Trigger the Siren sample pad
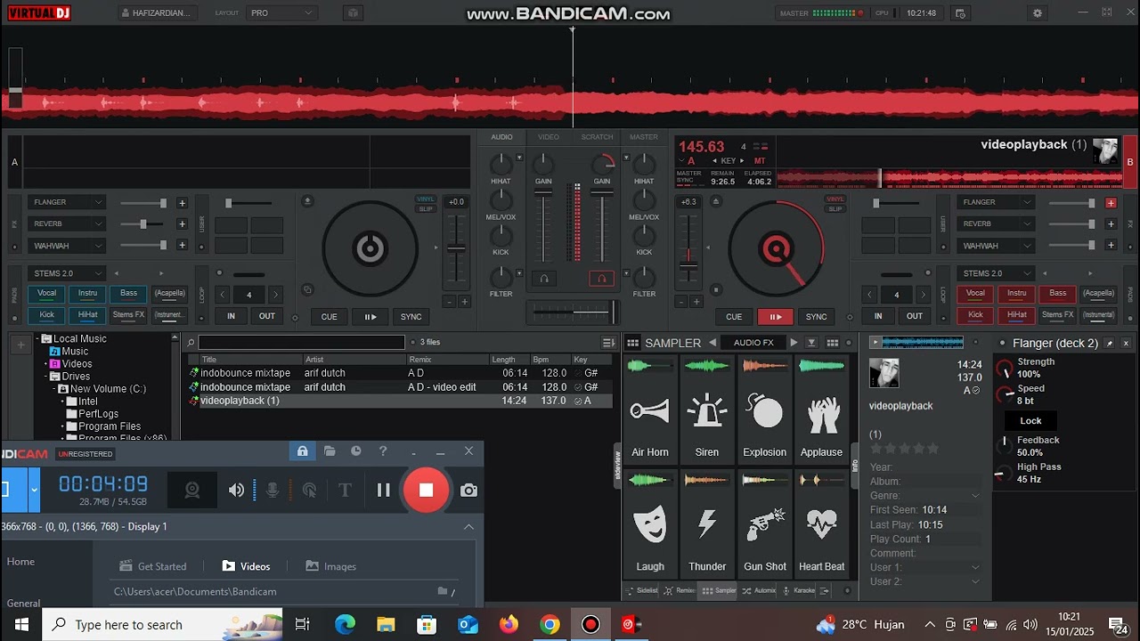Image resolution: width=1140 pixels, height=641 pixels. [707, 410]
